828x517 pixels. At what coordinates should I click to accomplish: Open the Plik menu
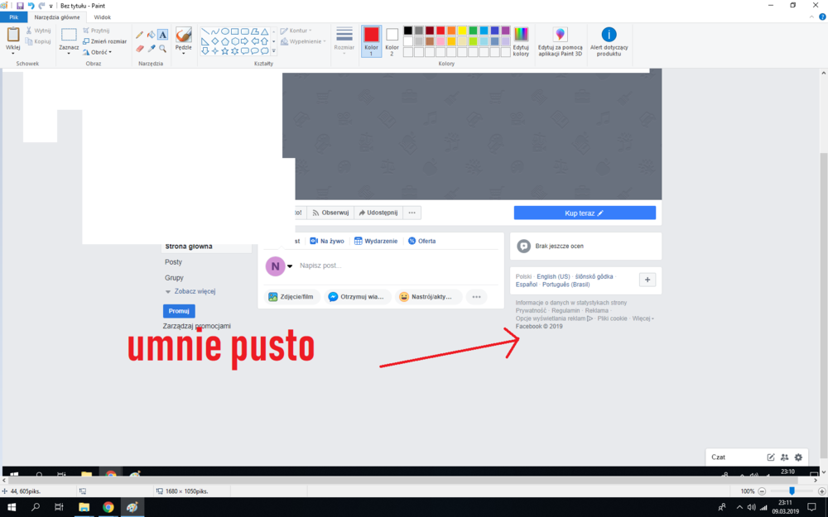pos(12,17)
